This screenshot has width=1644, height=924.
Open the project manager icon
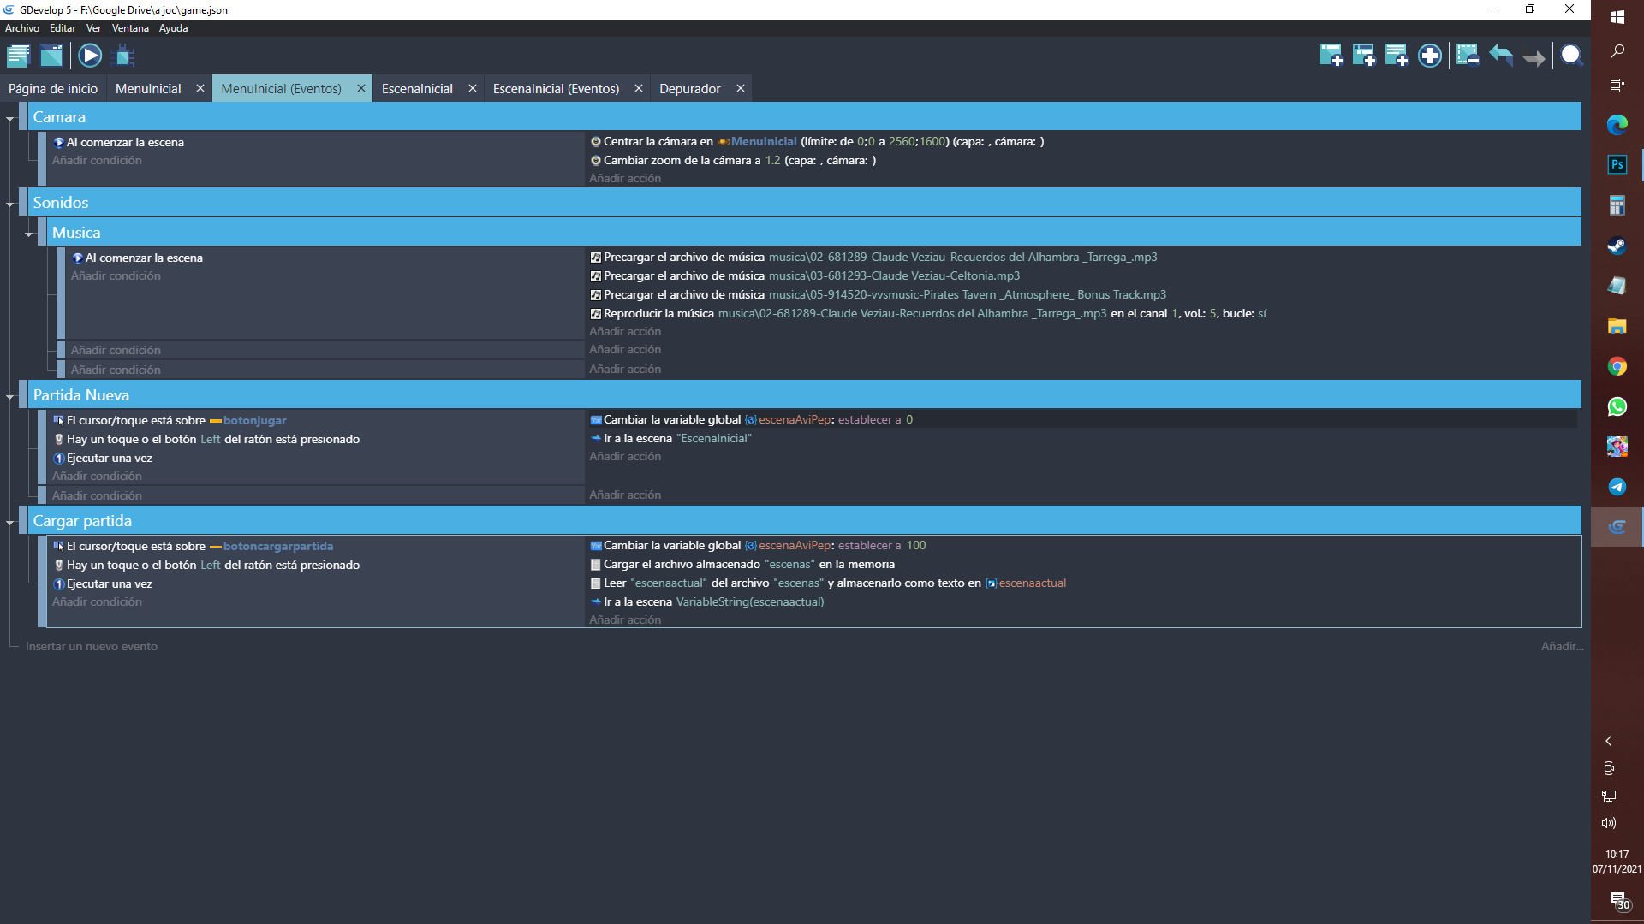pos(18,56)
